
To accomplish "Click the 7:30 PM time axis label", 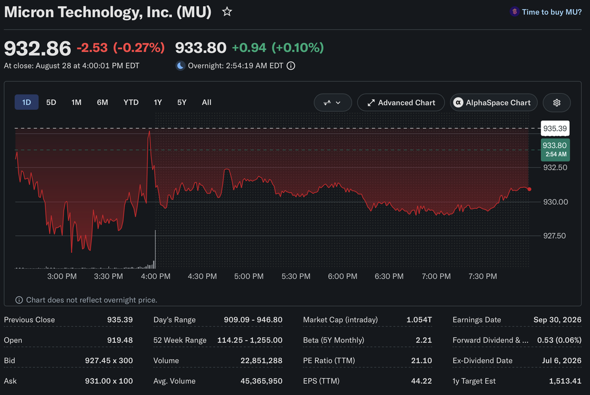I will pos(483,276).
